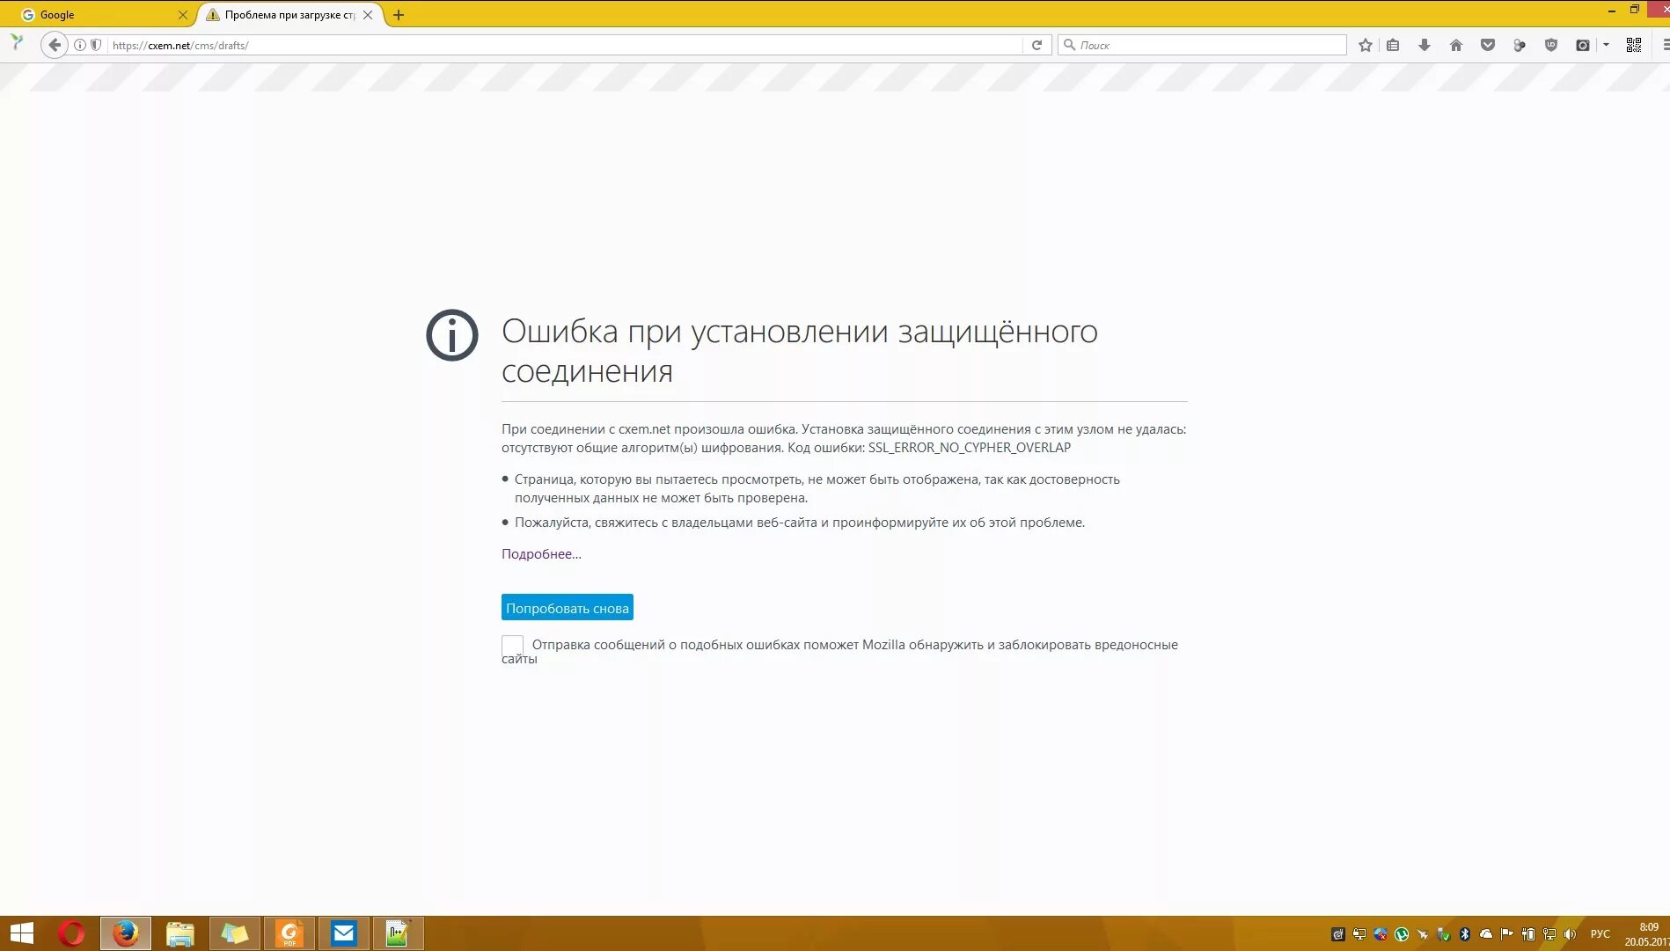Close the "Проблема при загрузке" tab

coord(368,15)
